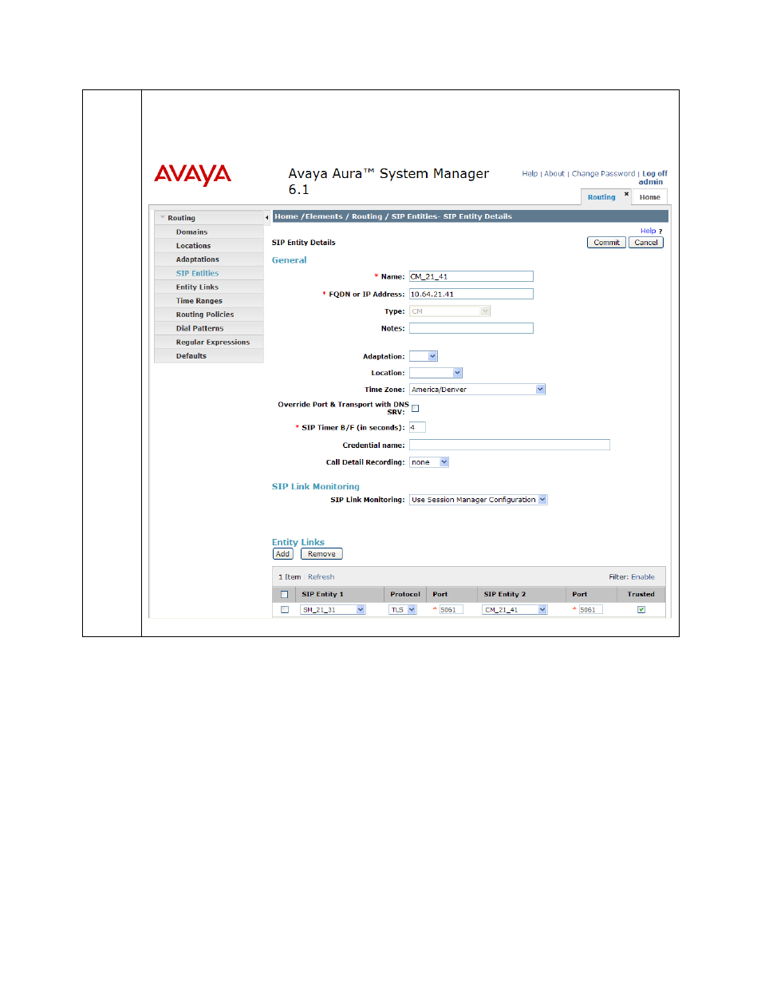Screen dimensions: 761x986
Task: Click the Add entity link button
Action: point(282,554)
